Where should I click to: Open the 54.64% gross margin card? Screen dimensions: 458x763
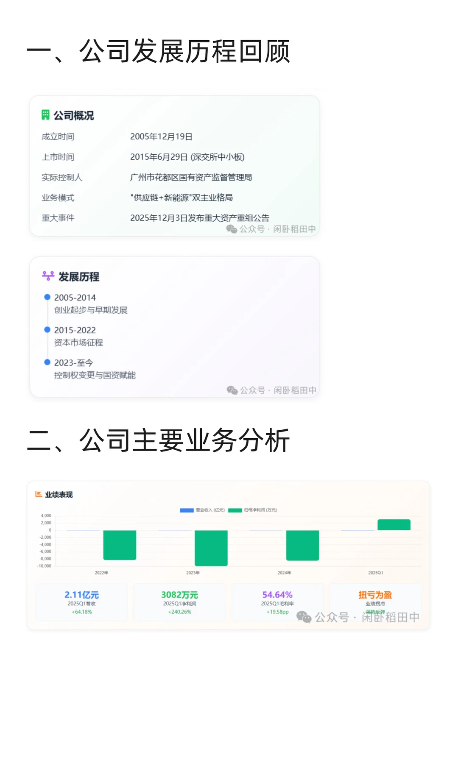point(277,602)
